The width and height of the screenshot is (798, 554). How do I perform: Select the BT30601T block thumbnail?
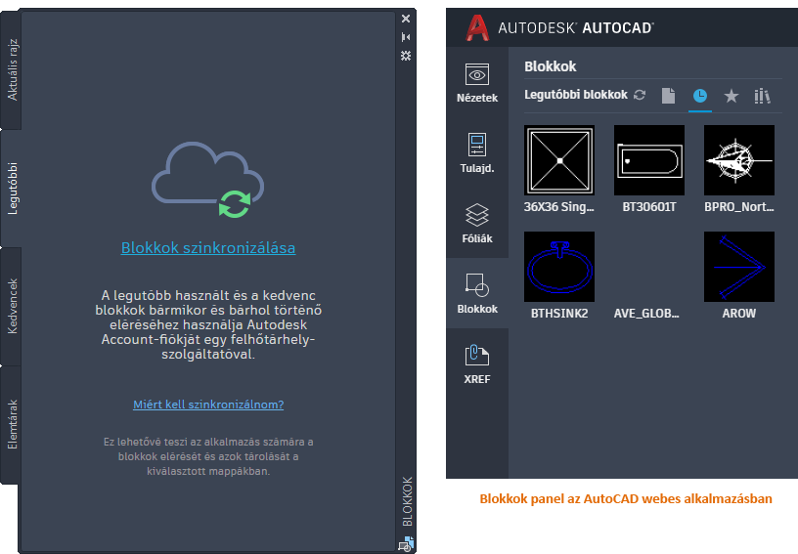(649, 160)
